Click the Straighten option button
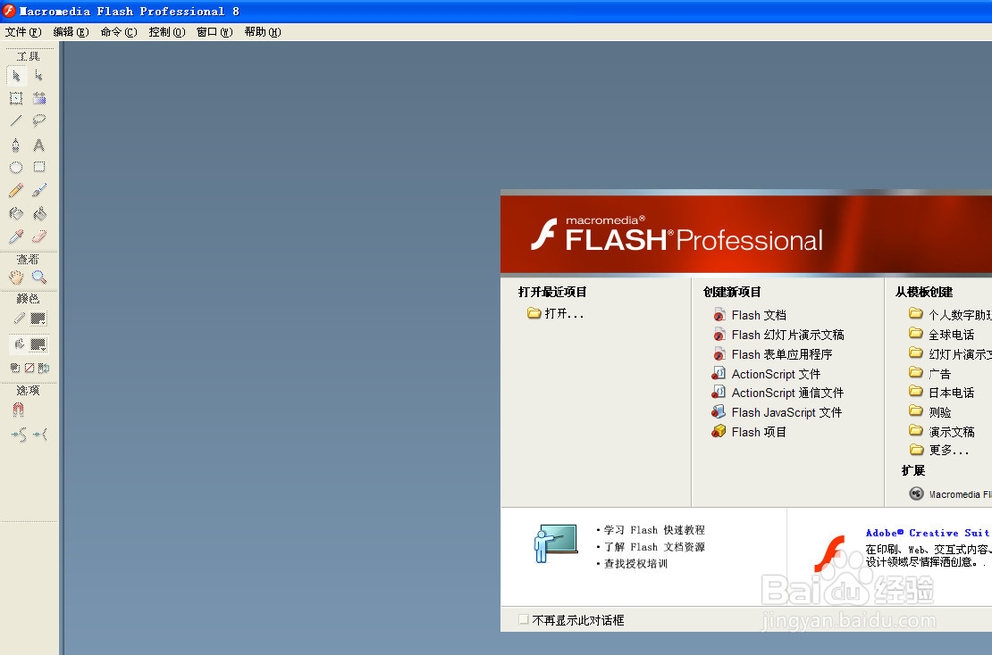The height and width of the screenshot is (655, 992). (40, 434)
